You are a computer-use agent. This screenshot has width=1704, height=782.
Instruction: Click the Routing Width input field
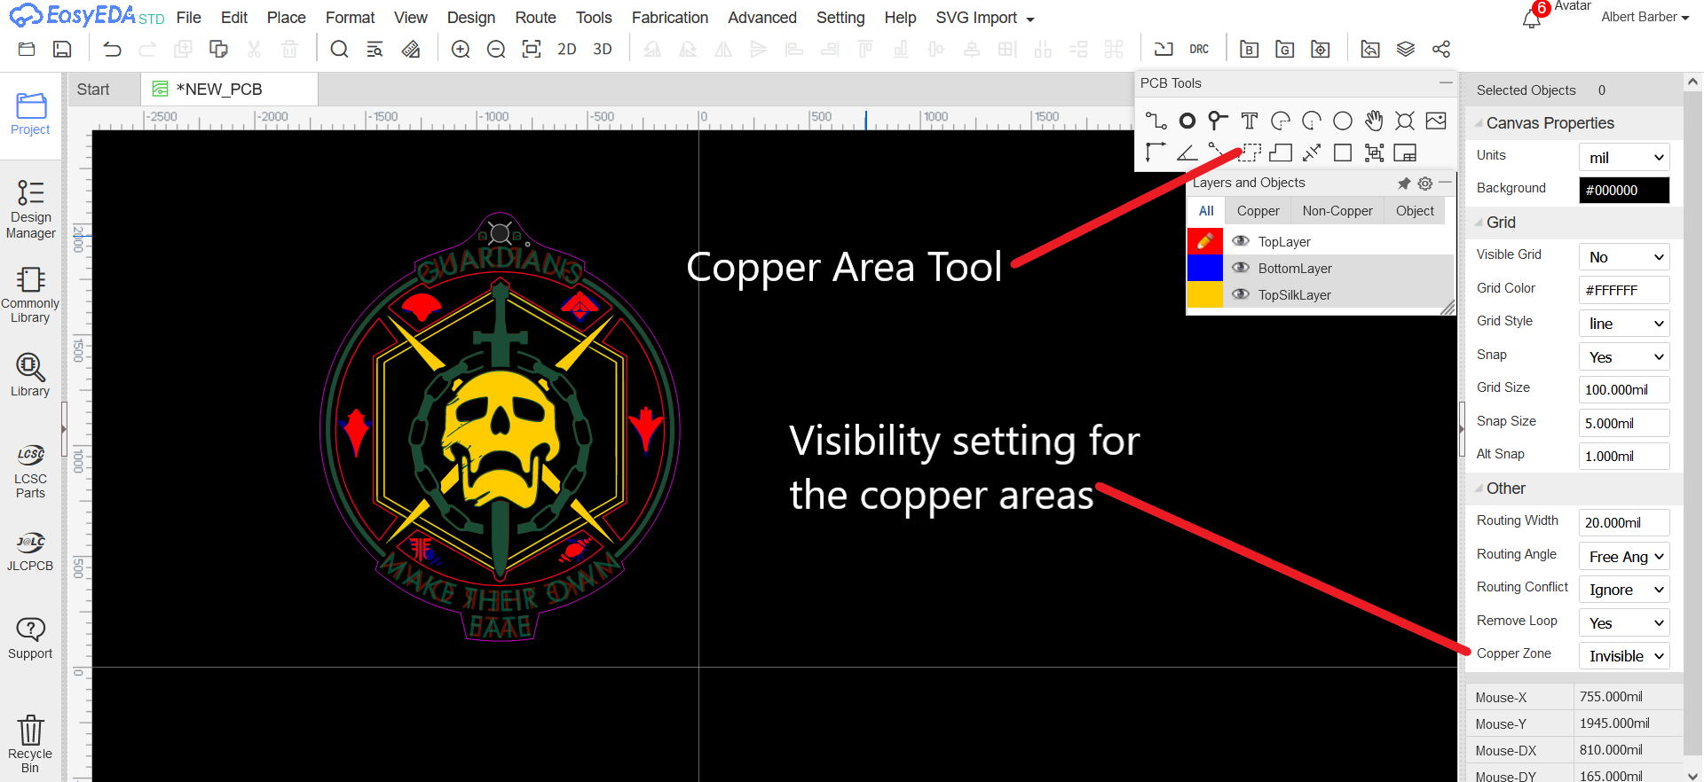click(1624, 523)
